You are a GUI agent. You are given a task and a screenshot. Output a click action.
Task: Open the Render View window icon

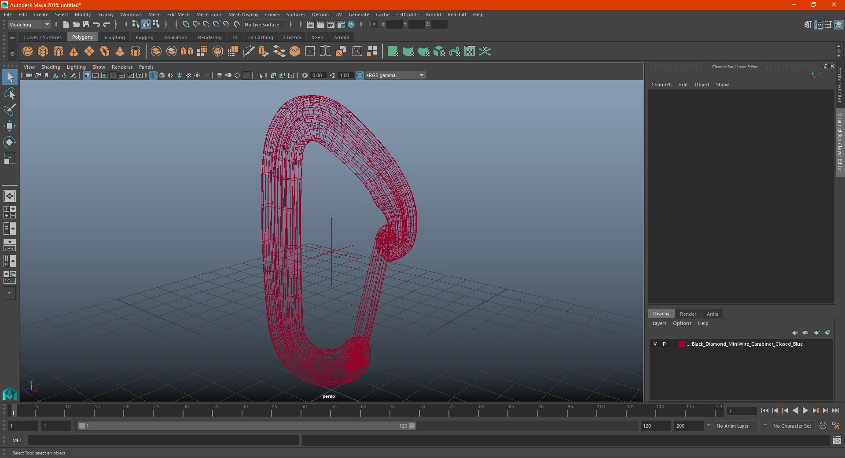tap(311, 25)
